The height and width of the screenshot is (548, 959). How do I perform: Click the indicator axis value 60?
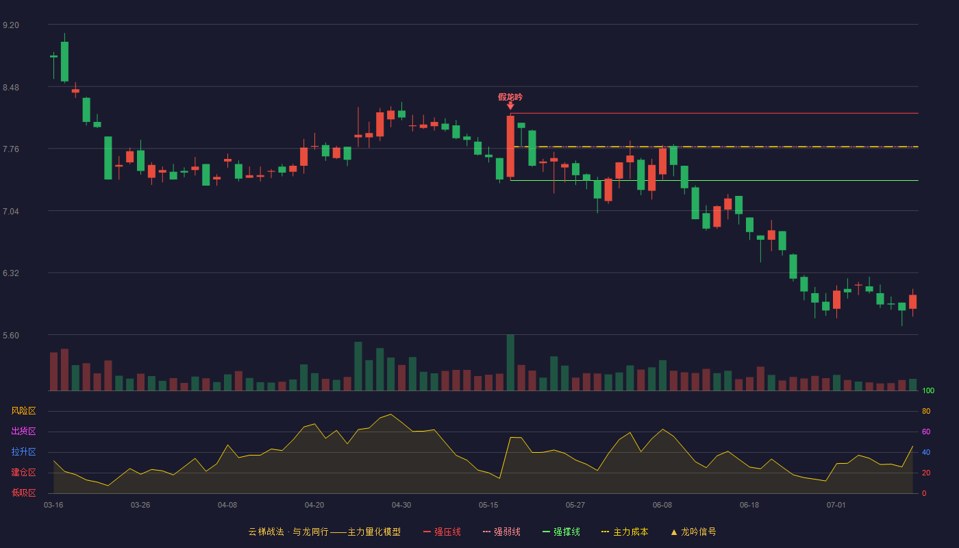pos(926,432)
